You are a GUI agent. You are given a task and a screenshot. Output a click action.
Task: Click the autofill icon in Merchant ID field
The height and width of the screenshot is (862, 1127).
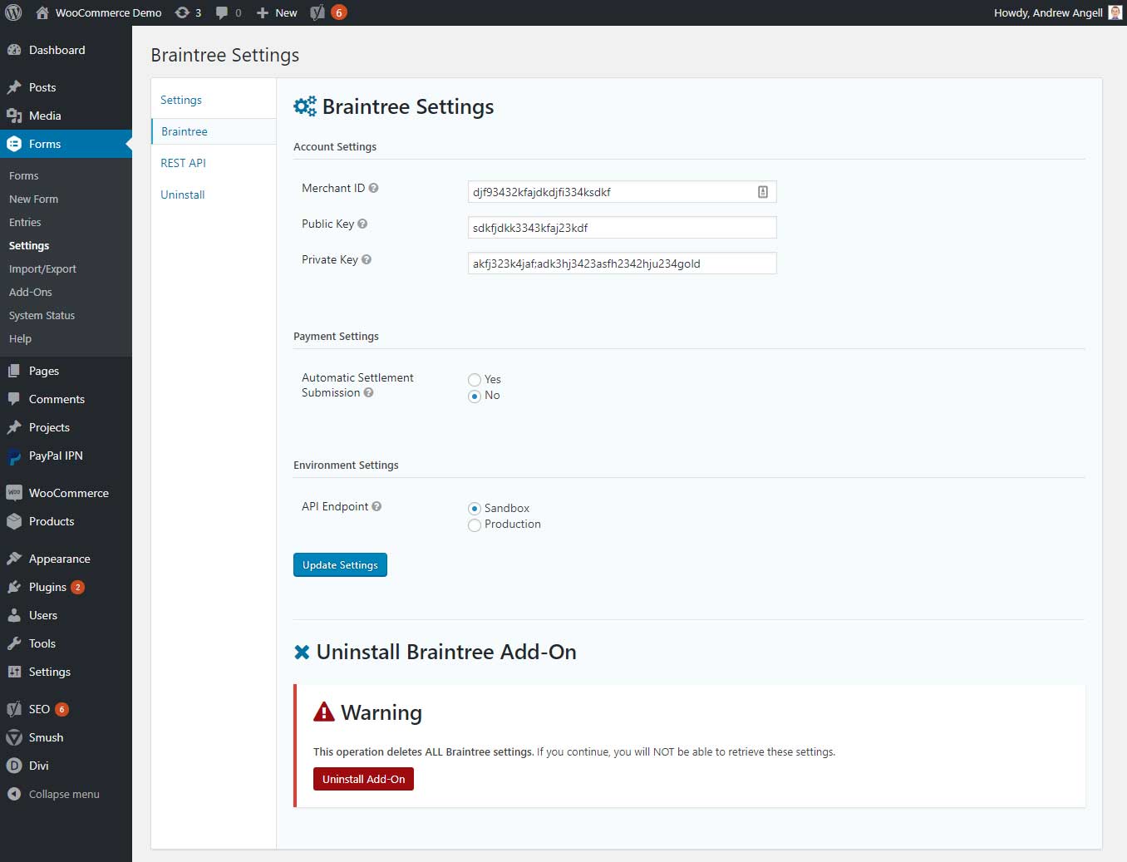[x=763, y=192]
